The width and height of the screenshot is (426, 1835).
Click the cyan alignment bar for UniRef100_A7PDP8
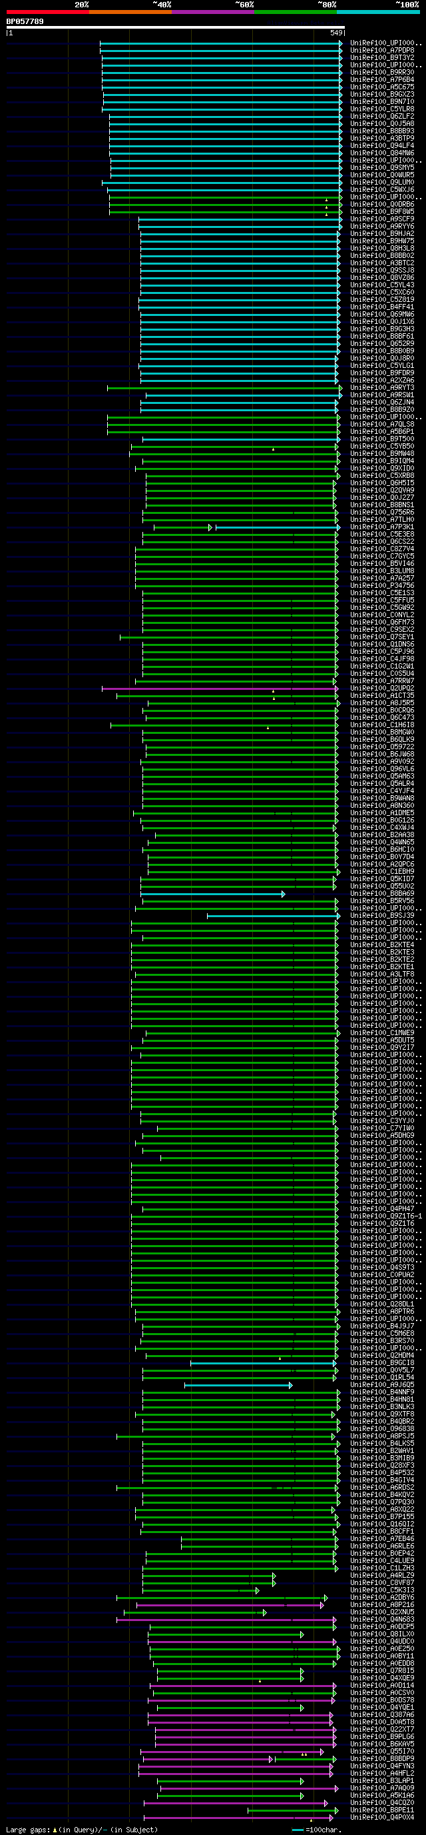(x=221, y=51)
